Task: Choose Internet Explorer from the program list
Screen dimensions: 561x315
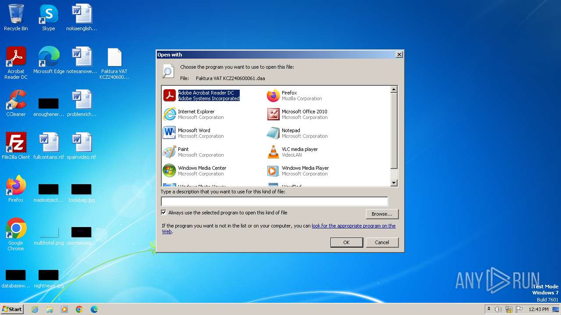Action: 193,114
